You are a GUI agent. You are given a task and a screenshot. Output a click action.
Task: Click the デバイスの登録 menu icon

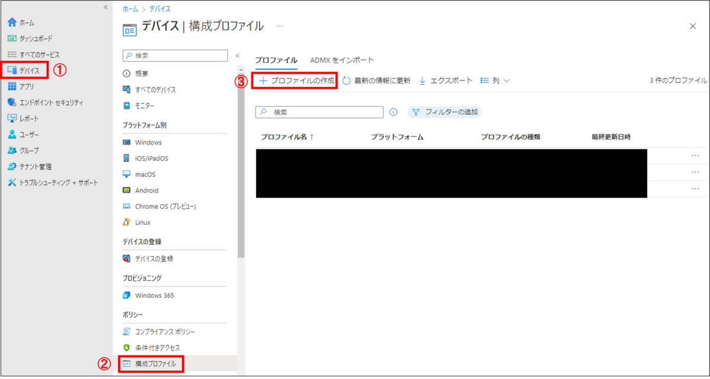[x=126, y=258]
